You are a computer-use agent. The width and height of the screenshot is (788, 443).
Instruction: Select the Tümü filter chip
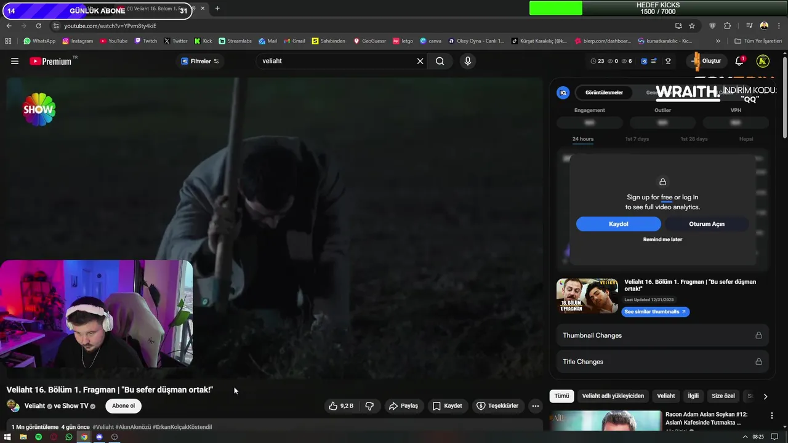[561, 396]
